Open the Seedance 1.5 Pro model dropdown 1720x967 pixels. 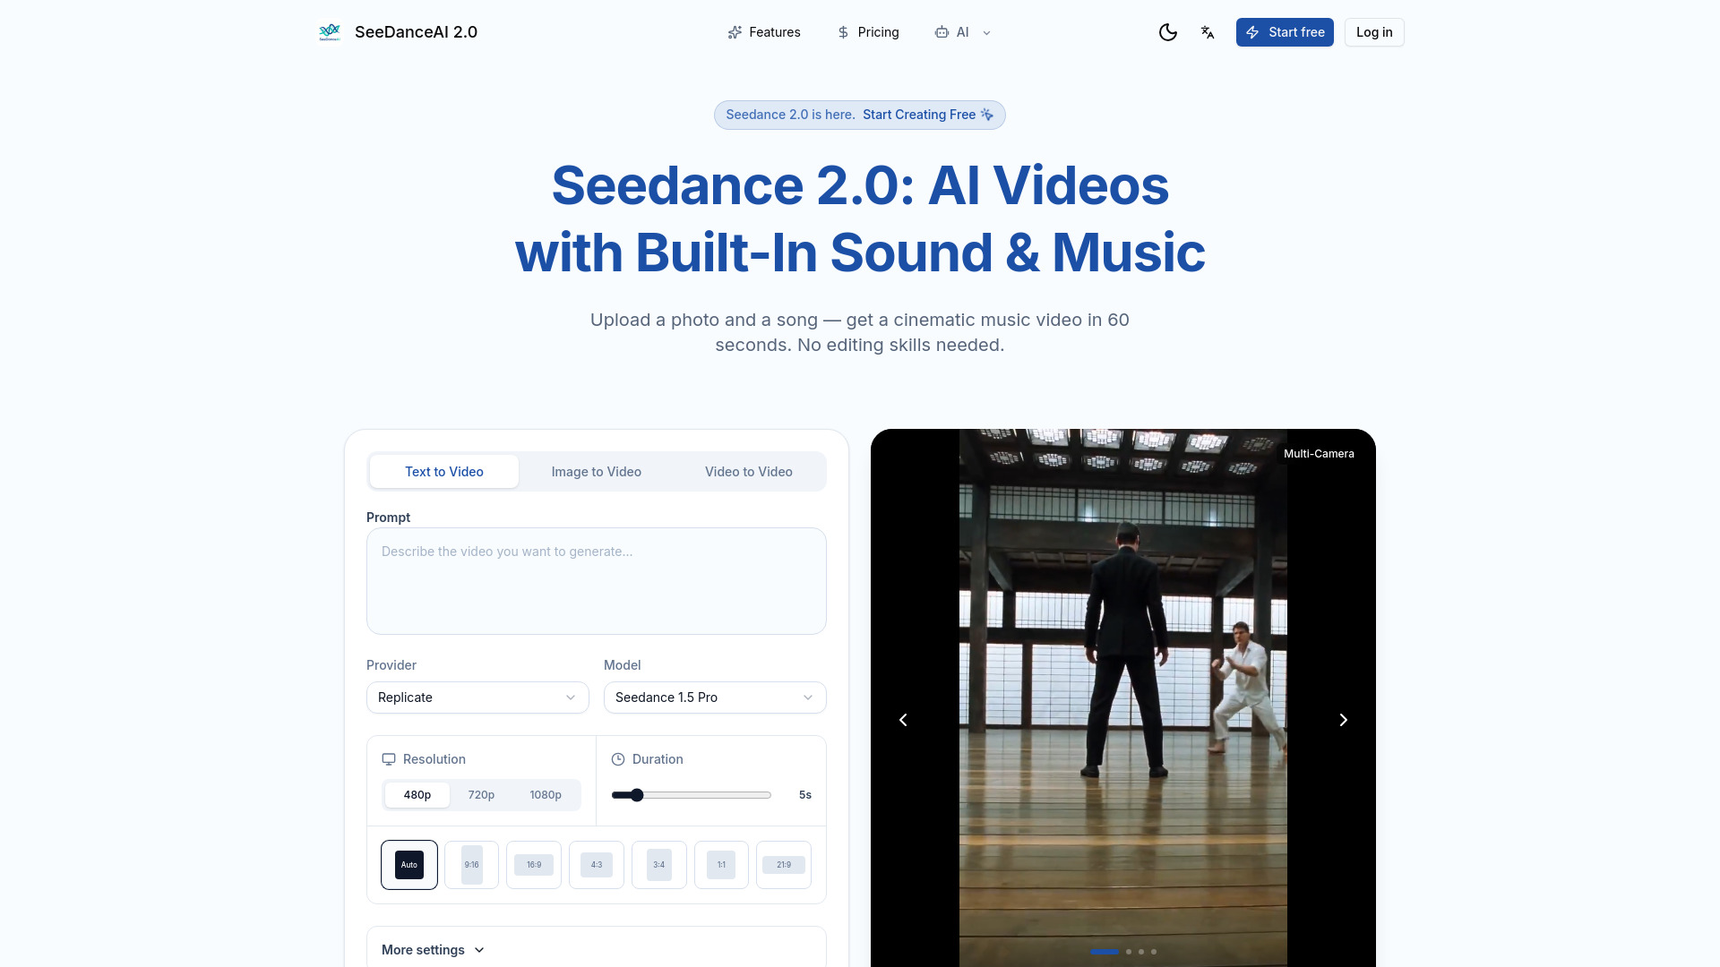(x=715, y=697)
